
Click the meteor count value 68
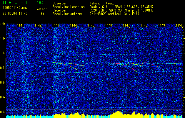[x=43, y=14]
